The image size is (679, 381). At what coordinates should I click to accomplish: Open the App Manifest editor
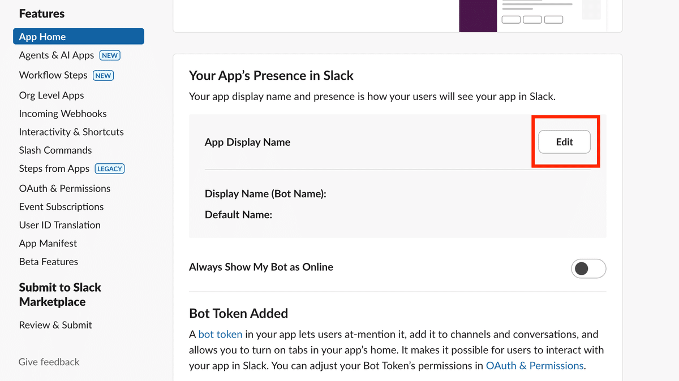tap(48, 243)
